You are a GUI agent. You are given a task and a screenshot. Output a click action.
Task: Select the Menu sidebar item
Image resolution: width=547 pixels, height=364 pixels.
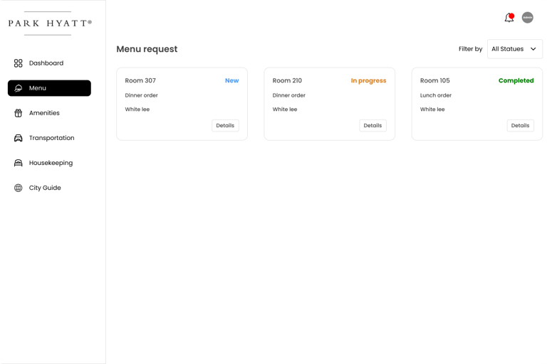pyautogui.click(x=49, y=88)
